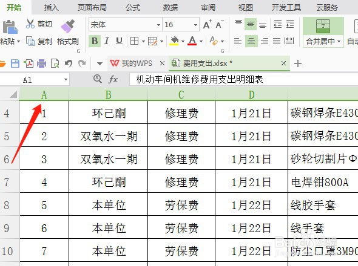Select cell containing 电焊钳800A
Screen dimensions: 358x266
tap(323, 181)
